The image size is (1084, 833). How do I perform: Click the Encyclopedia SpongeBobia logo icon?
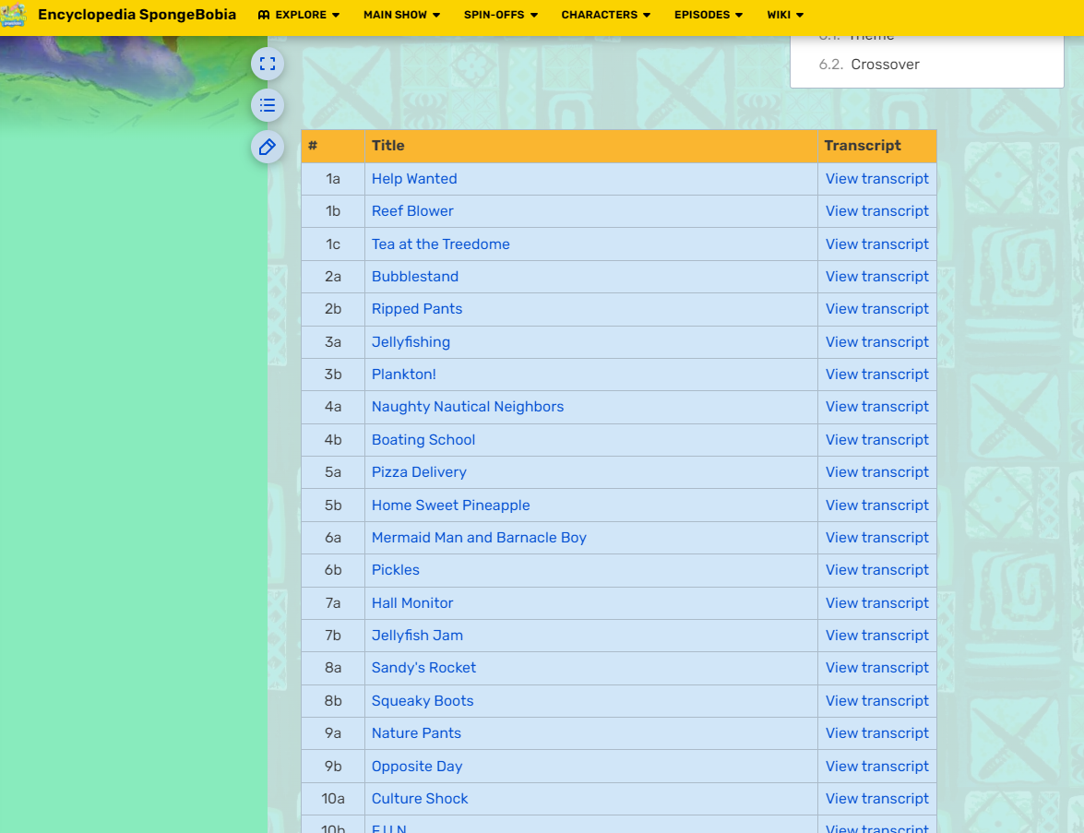click(14, 15)
